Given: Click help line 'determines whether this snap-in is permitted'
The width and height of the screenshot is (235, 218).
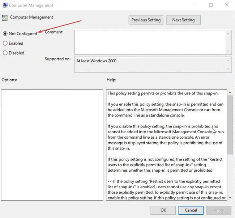Looking at the screenshot, I should (161, 170).
